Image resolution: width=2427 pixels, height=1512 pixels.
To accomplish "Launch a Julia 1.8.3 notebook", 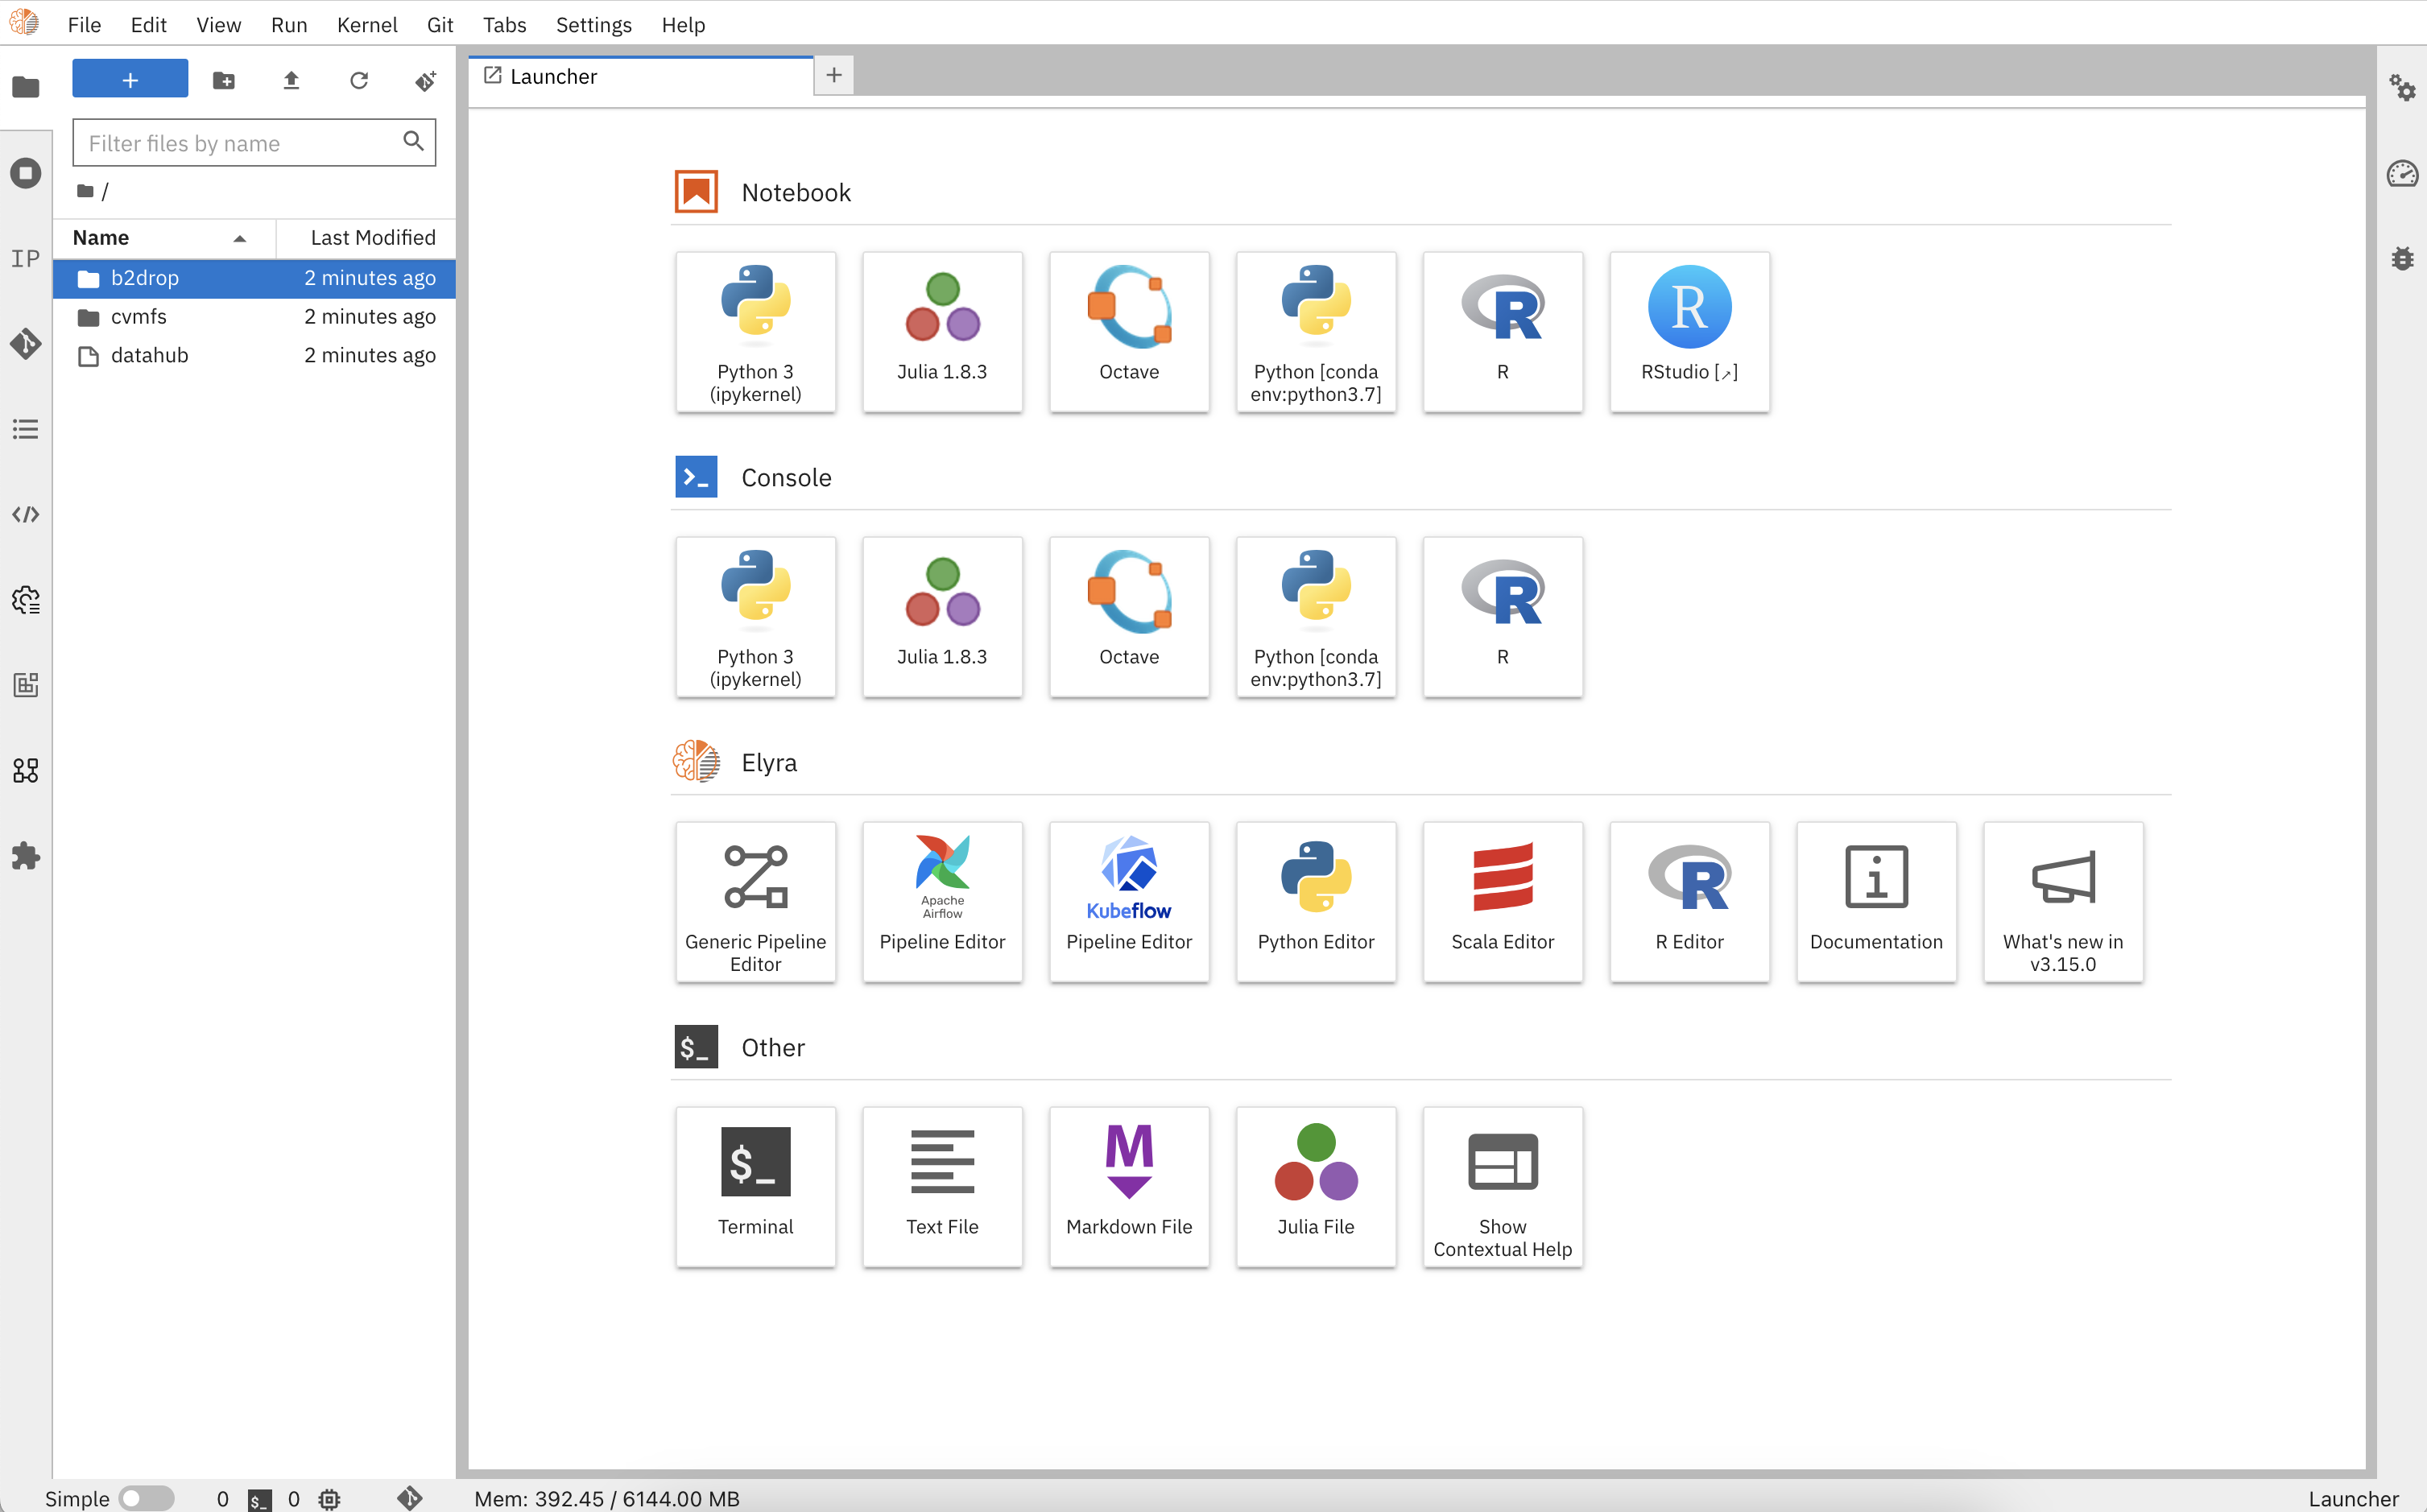I will [942, 331].
